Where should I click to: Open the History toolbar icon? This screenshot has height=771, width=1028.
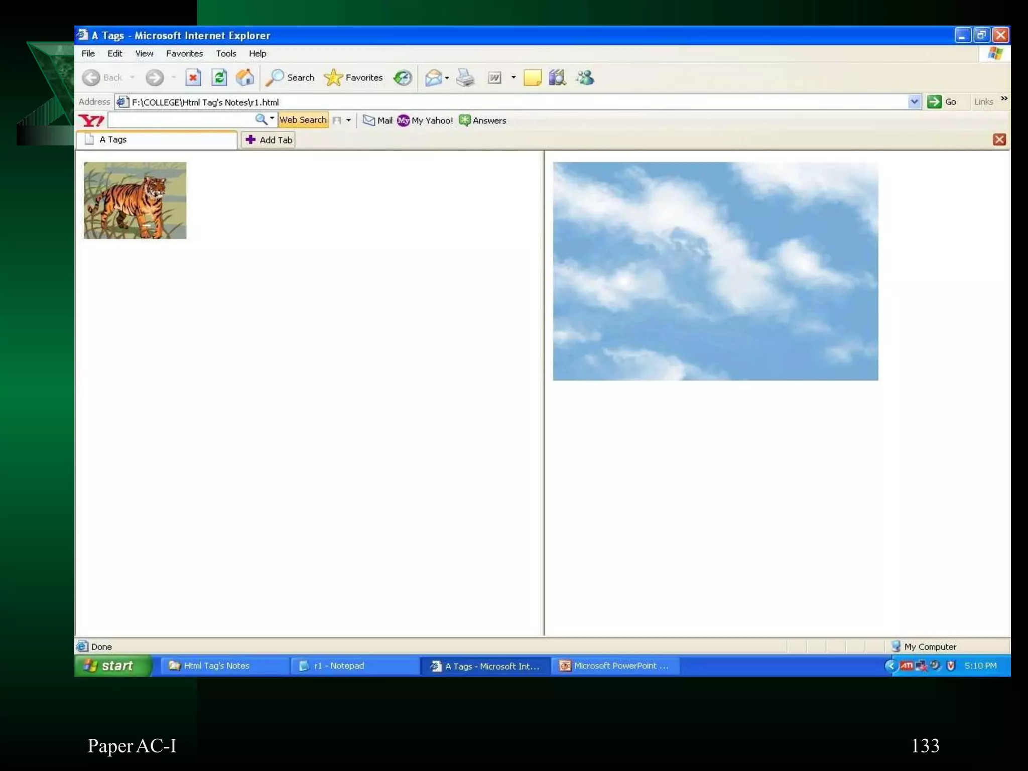click(403, 77)
